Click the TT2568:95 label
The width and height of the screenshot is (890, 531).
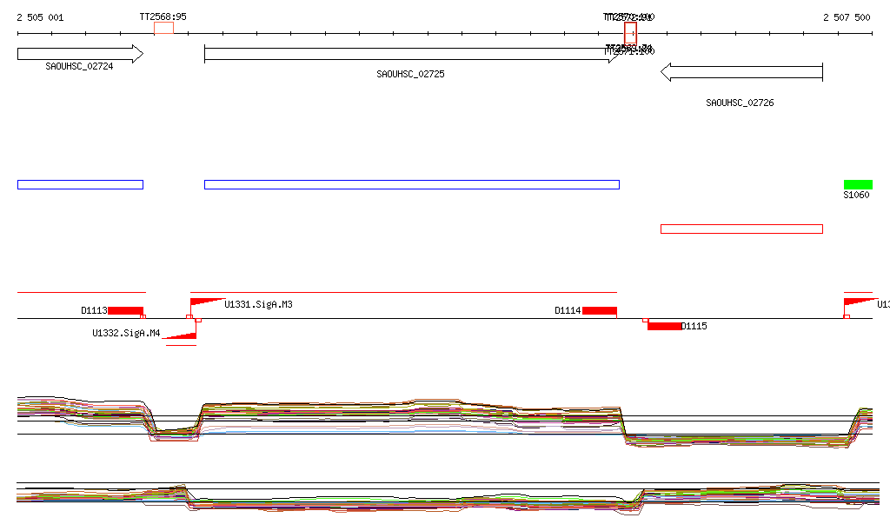point(163,17)
